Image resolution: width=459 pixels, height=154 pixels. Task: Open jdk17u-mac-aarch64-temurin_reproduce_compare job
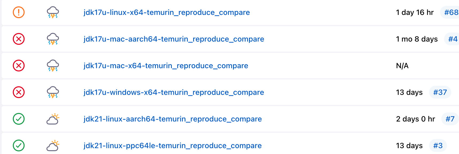(x=174, y=39)
